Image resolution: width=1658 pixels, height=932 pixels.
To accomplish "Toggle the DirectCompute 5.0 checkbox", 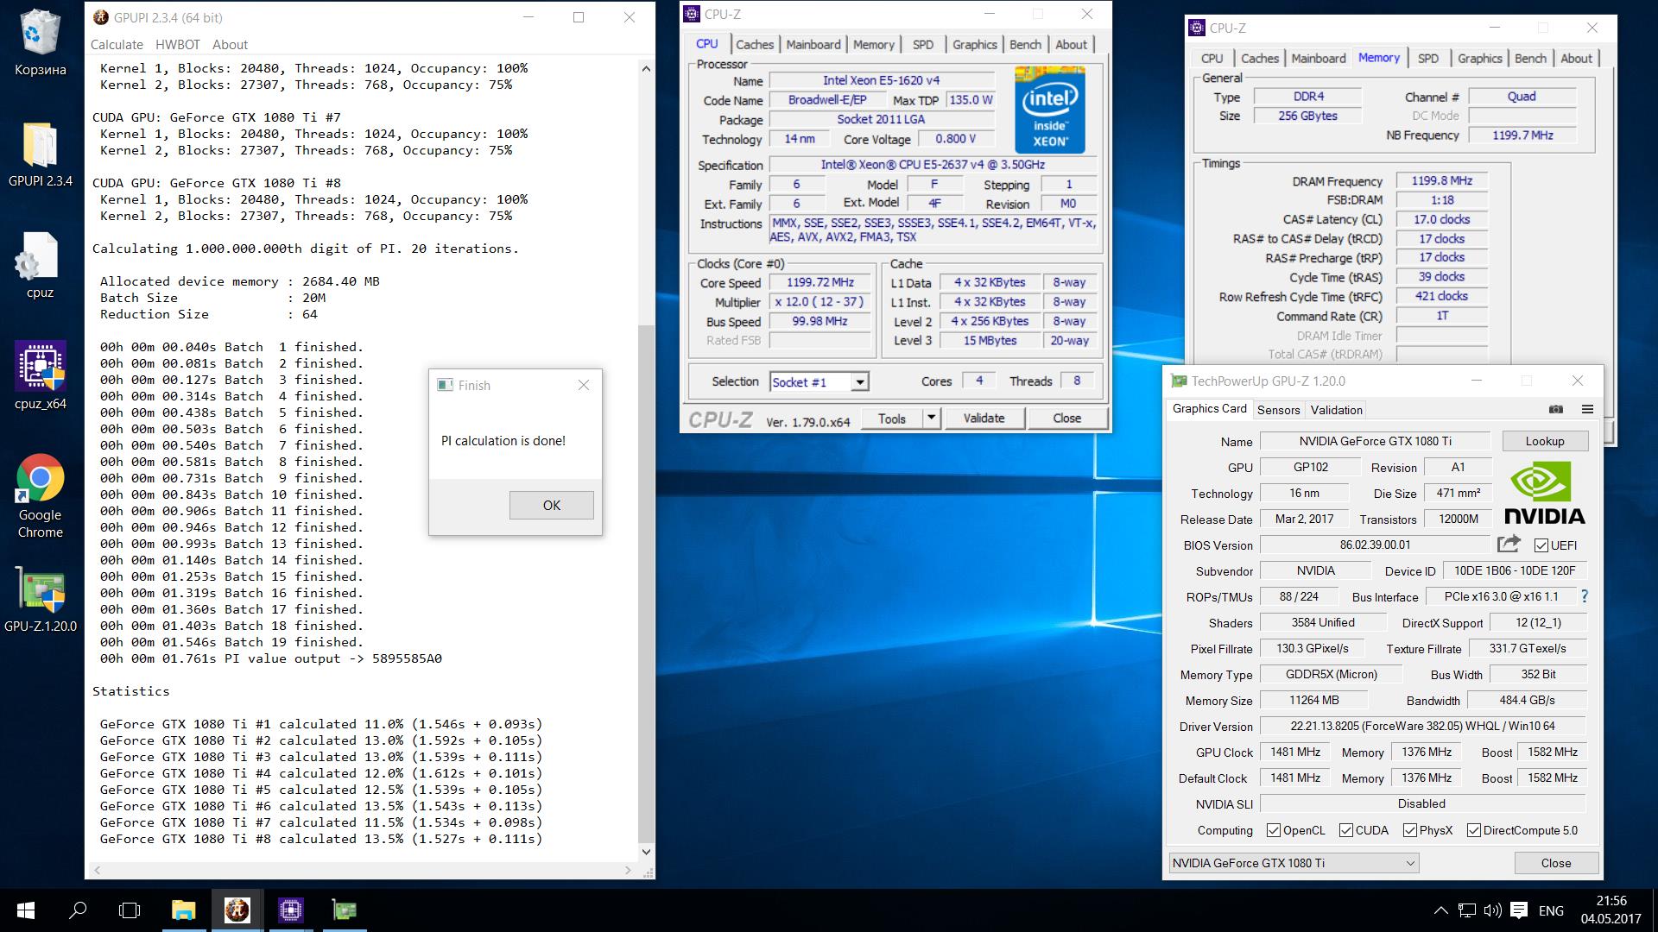I will pyautogui.click(x=1474, y=830).
